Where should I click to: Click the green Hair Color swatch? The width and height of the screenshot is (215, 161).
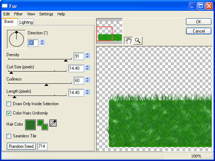click(30, 125)
